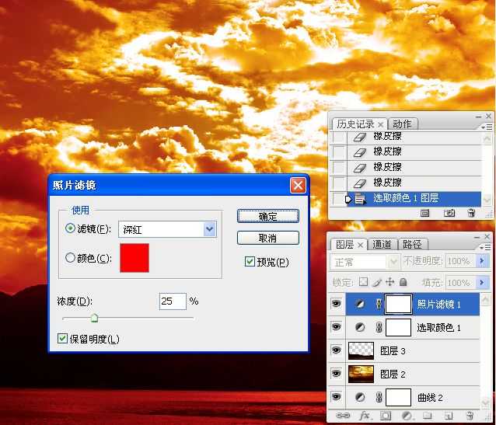496x425 pixels.
Task: Open the 不透明度 slider arrow
Action: tap(482, 261)
